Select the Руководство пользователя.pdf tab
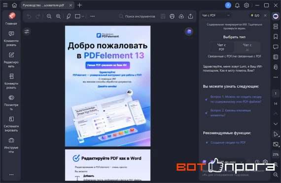The image size is (281, 183). tap(43, 5)
